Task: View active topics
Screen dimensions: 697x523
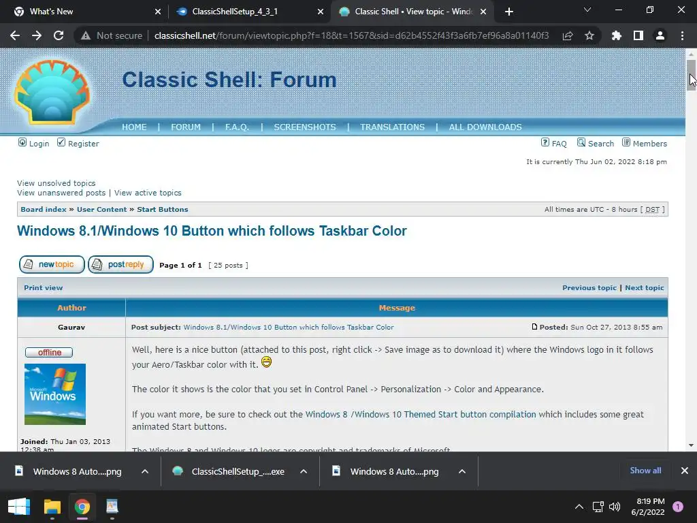Action: pos(148,193)
